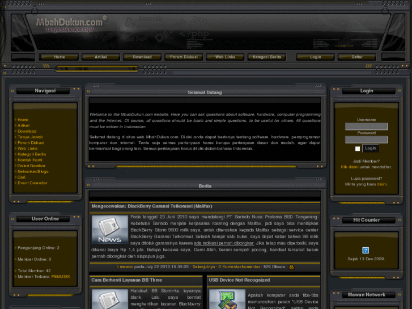Select the Web Links tab
This screenshot has height=309, width=412.
225,57
